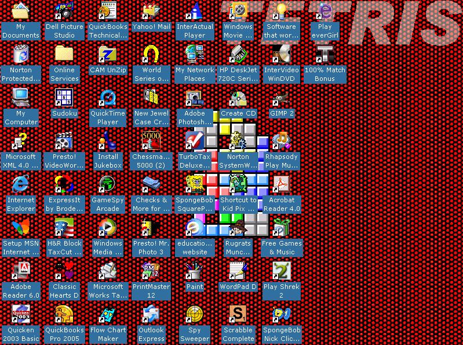Select the Install Jukebox shortcut
Screen dimensions: 463x345
(x=108, y=140)
